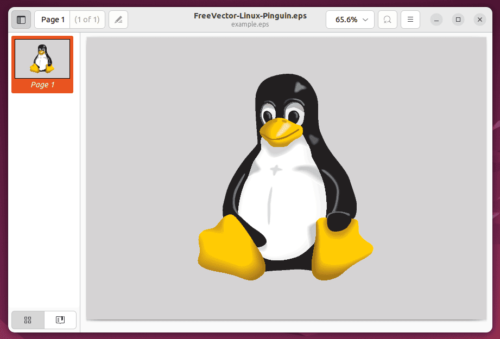This screenshot has width=500, height=339.
Task: Click the sidebar panel icon in the header
Action: tap(21, 20)
